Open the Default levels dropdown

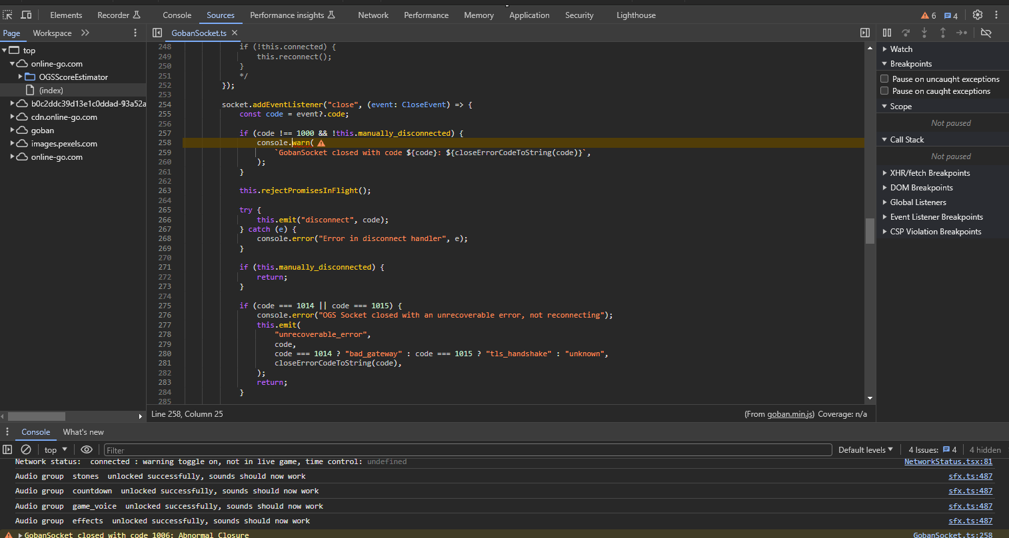click(865, 449)
